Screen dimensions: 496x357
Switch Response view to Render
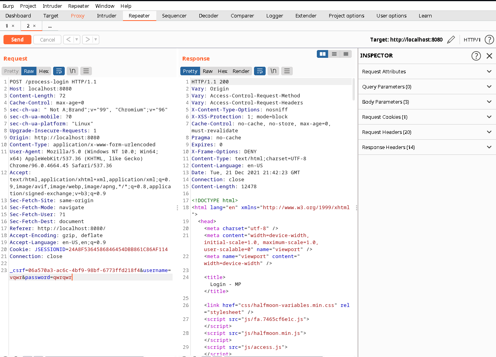241,71
